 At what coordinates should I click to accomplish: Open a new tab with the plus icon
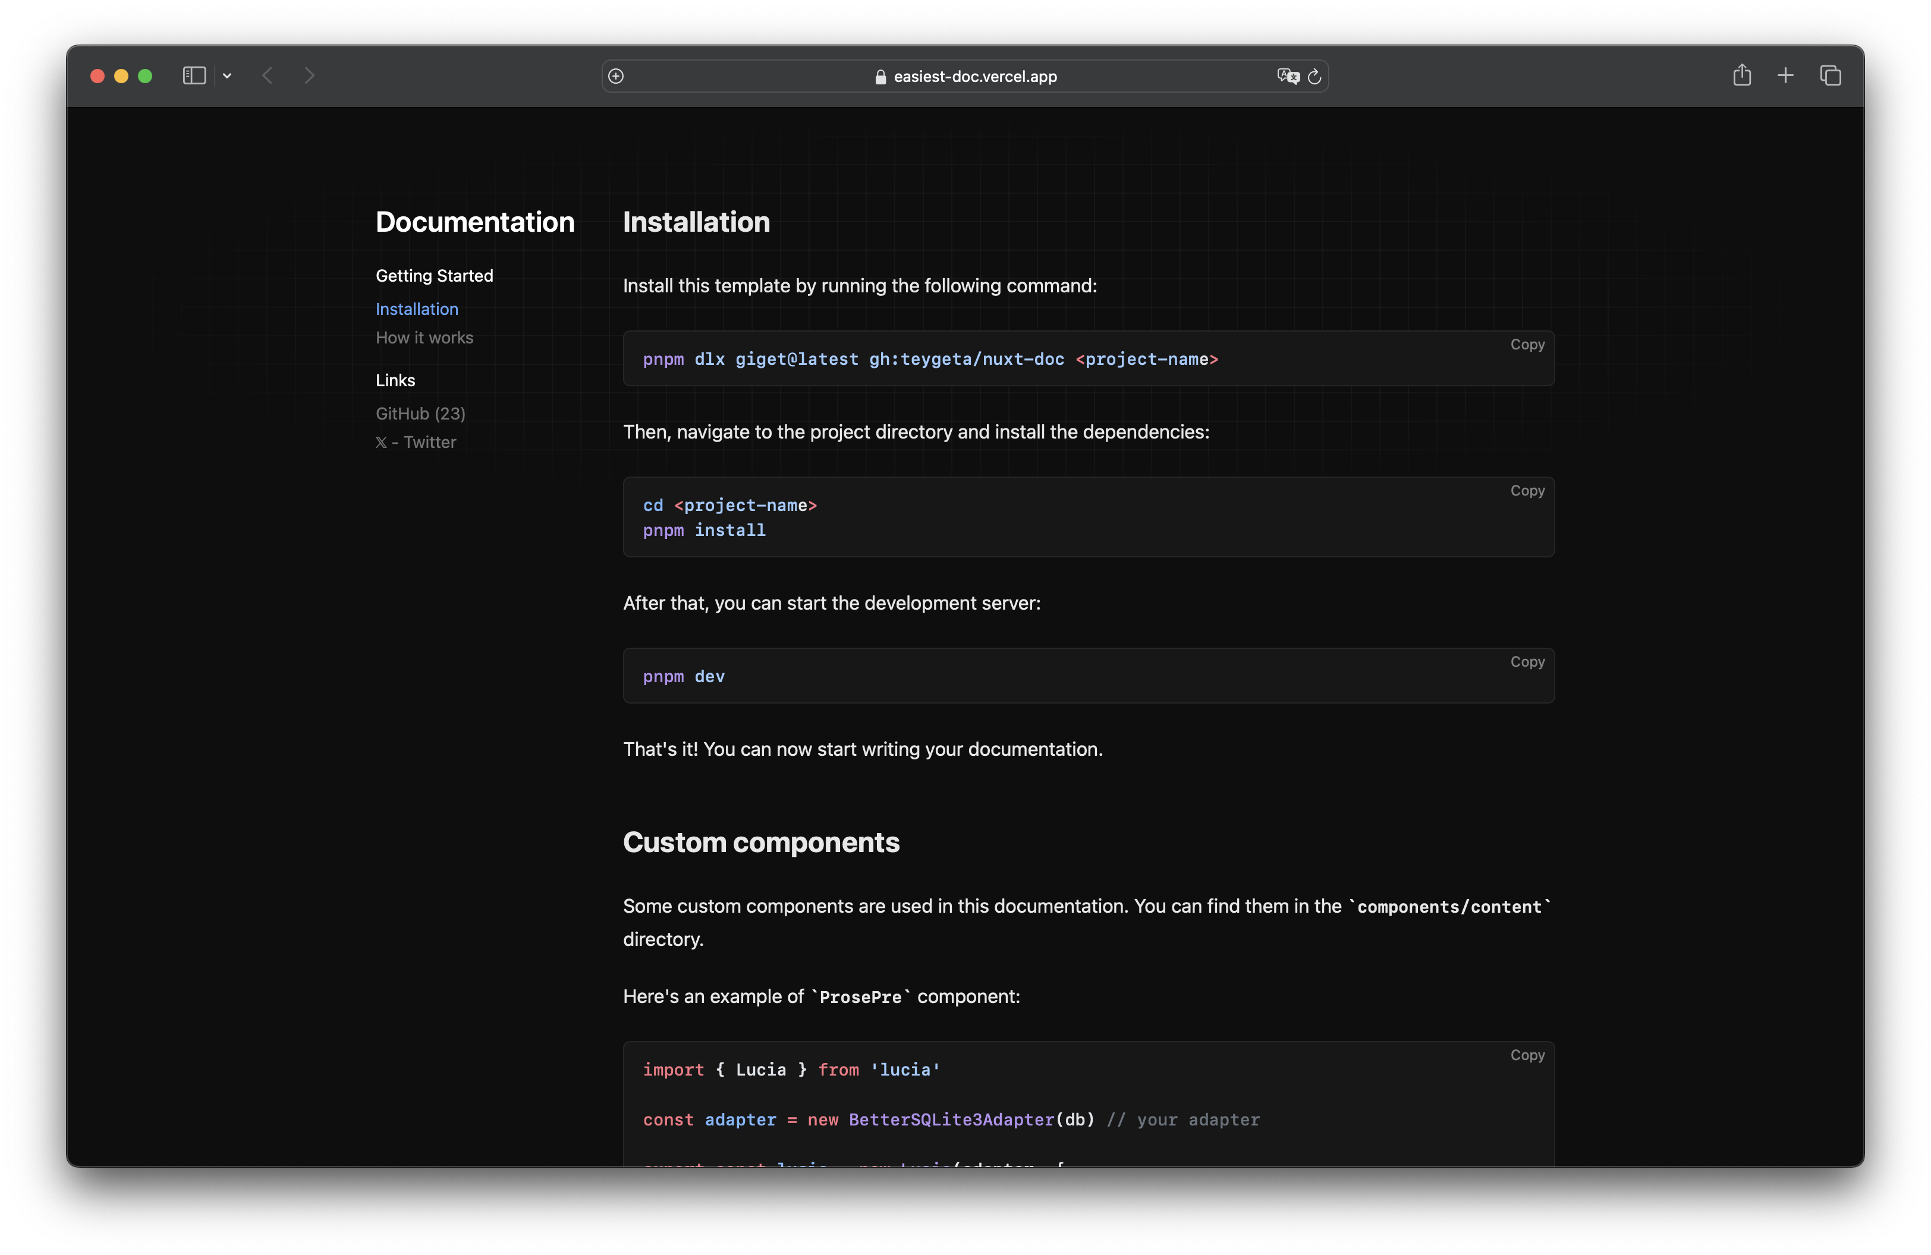[x=1786, y=75]
